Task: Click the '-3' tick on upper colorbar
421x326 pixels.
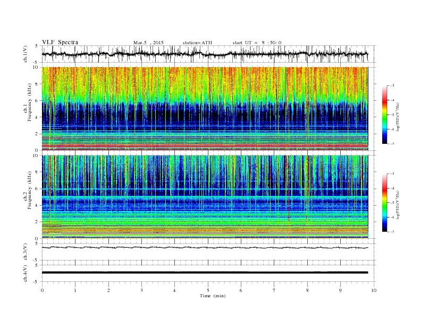Action: tap(392, 86)
